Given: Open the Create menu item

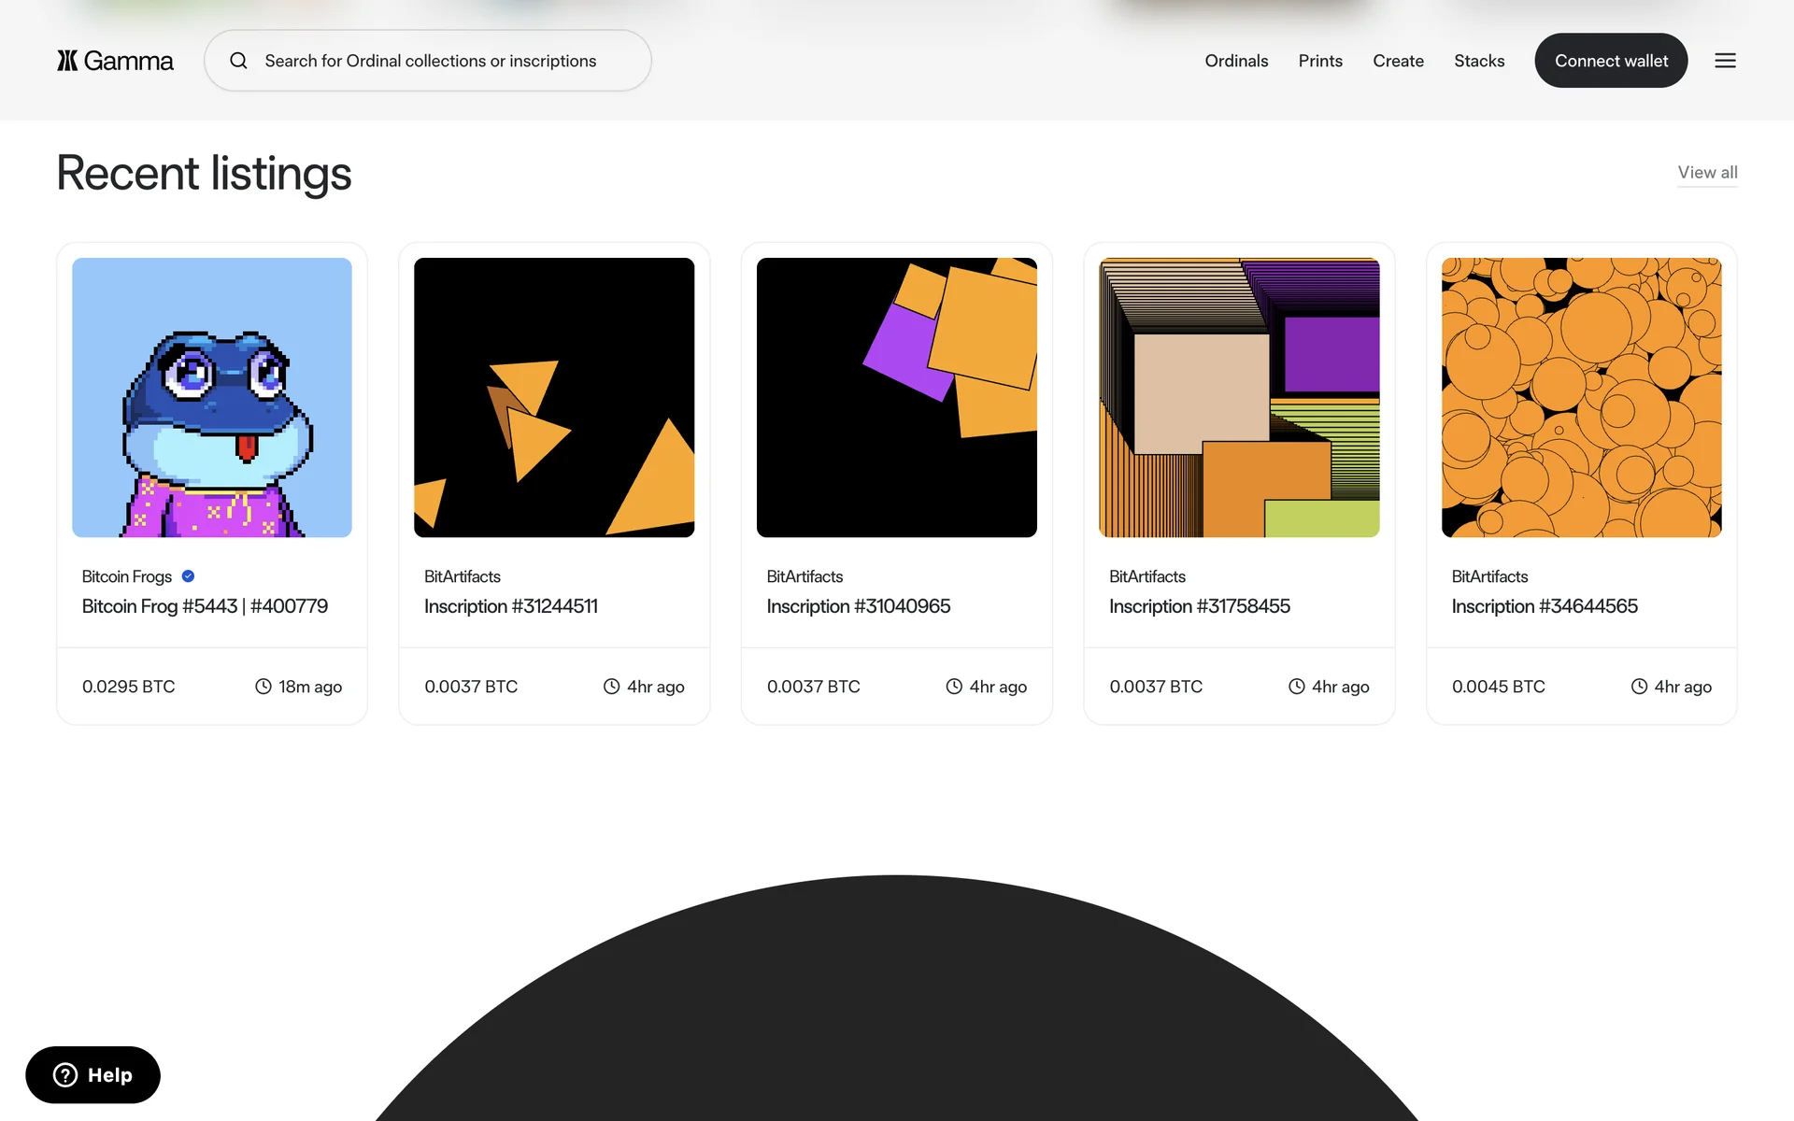Looking at the screenshot, I should (1398, 61).
